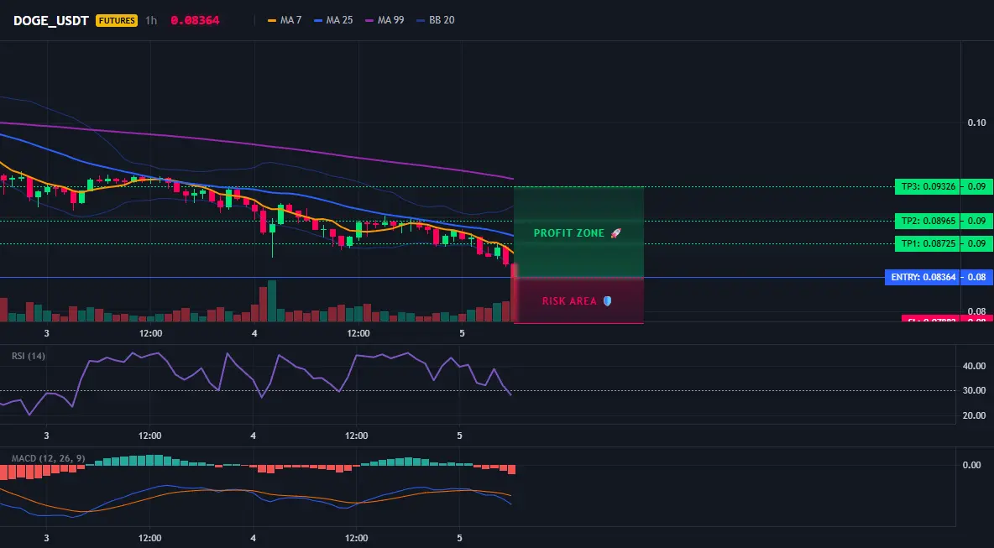This screenshot has width=994, height=548.
Task: Click the RISK AREA text
Action: click(x=569, y=301)
